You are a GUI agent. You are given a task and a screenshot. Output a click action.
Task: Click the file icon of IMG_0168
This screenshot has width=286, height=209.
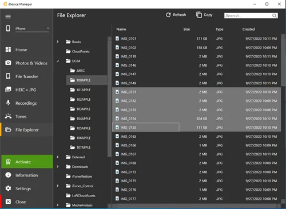117,163
